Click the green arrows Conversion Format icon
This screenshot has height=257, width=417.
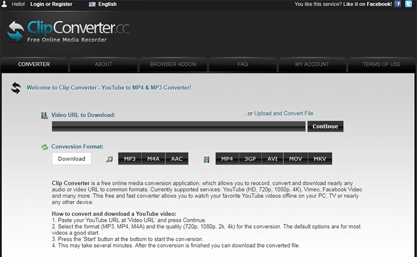44,147
